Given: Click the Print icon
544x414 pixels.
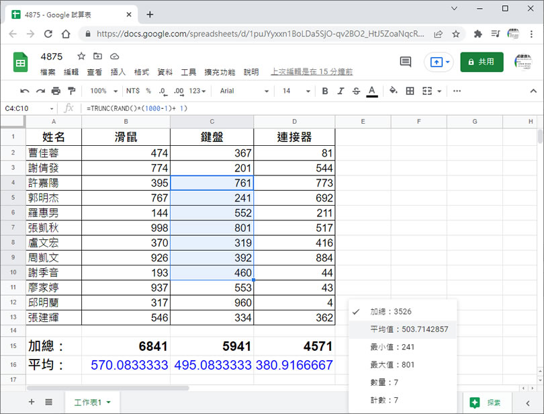Looking at the screenshot, I should 56,91.
